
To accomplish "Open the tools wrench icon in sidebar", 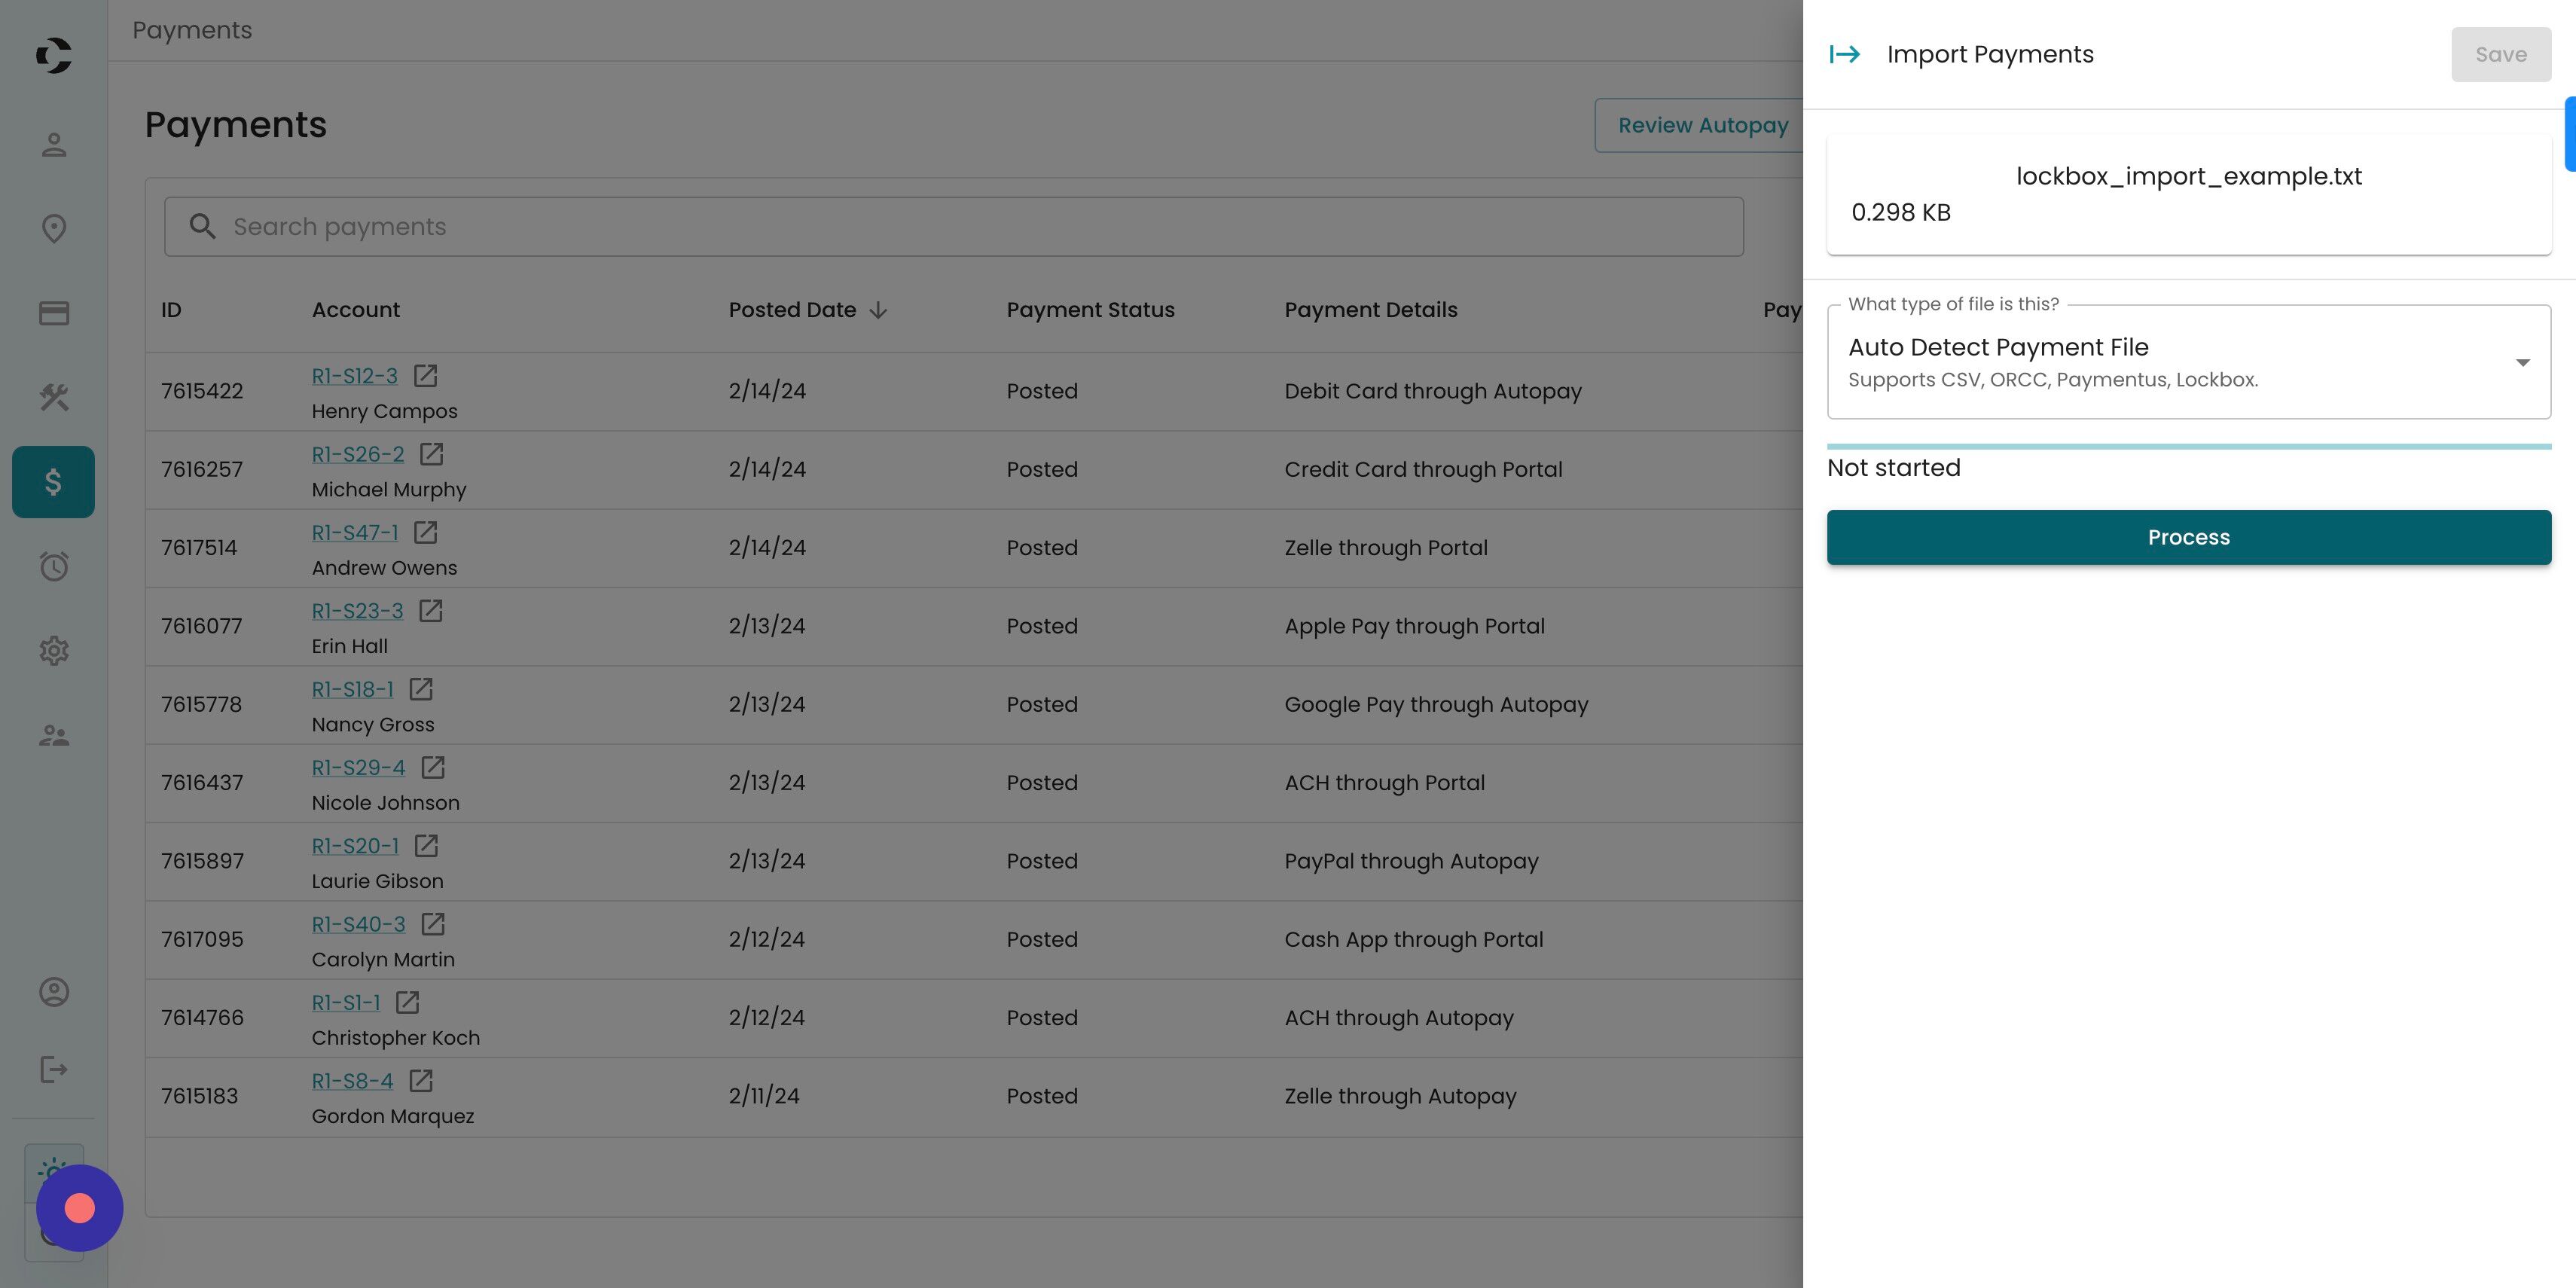I will click(54, 397).
